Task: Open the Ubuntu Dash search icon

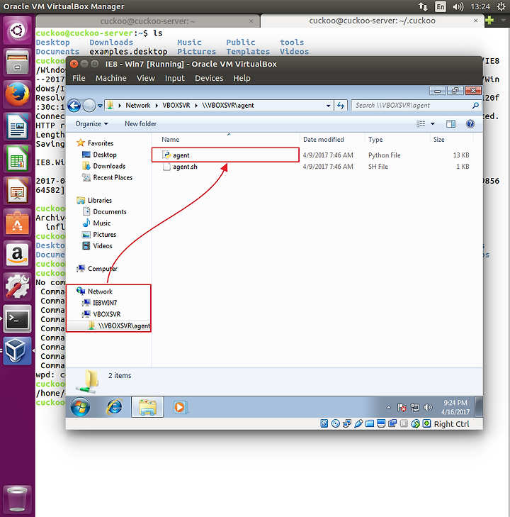Action: [17, 31]
